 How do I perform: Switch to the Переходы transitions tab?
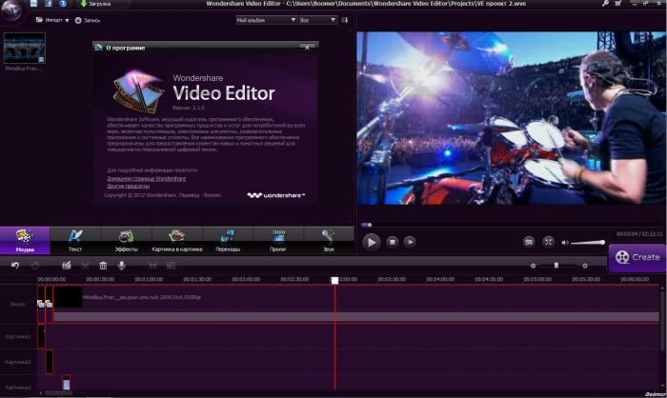click(228, 241)
